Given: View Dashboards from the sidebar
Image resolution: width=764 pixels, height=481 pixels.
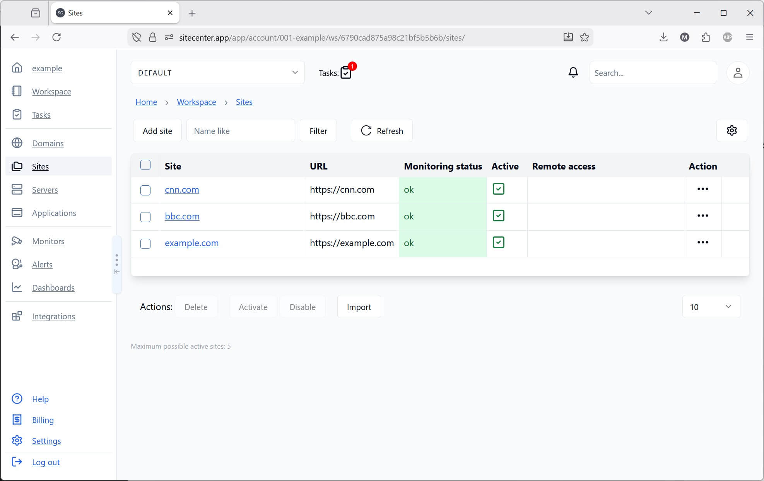Looking at the screenshot, I should (53, 288).
